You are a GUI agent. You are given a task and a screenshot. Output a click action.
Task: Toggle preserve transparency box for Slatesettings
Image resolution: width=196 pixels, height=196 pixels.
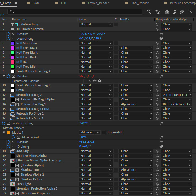coord(116,24)
